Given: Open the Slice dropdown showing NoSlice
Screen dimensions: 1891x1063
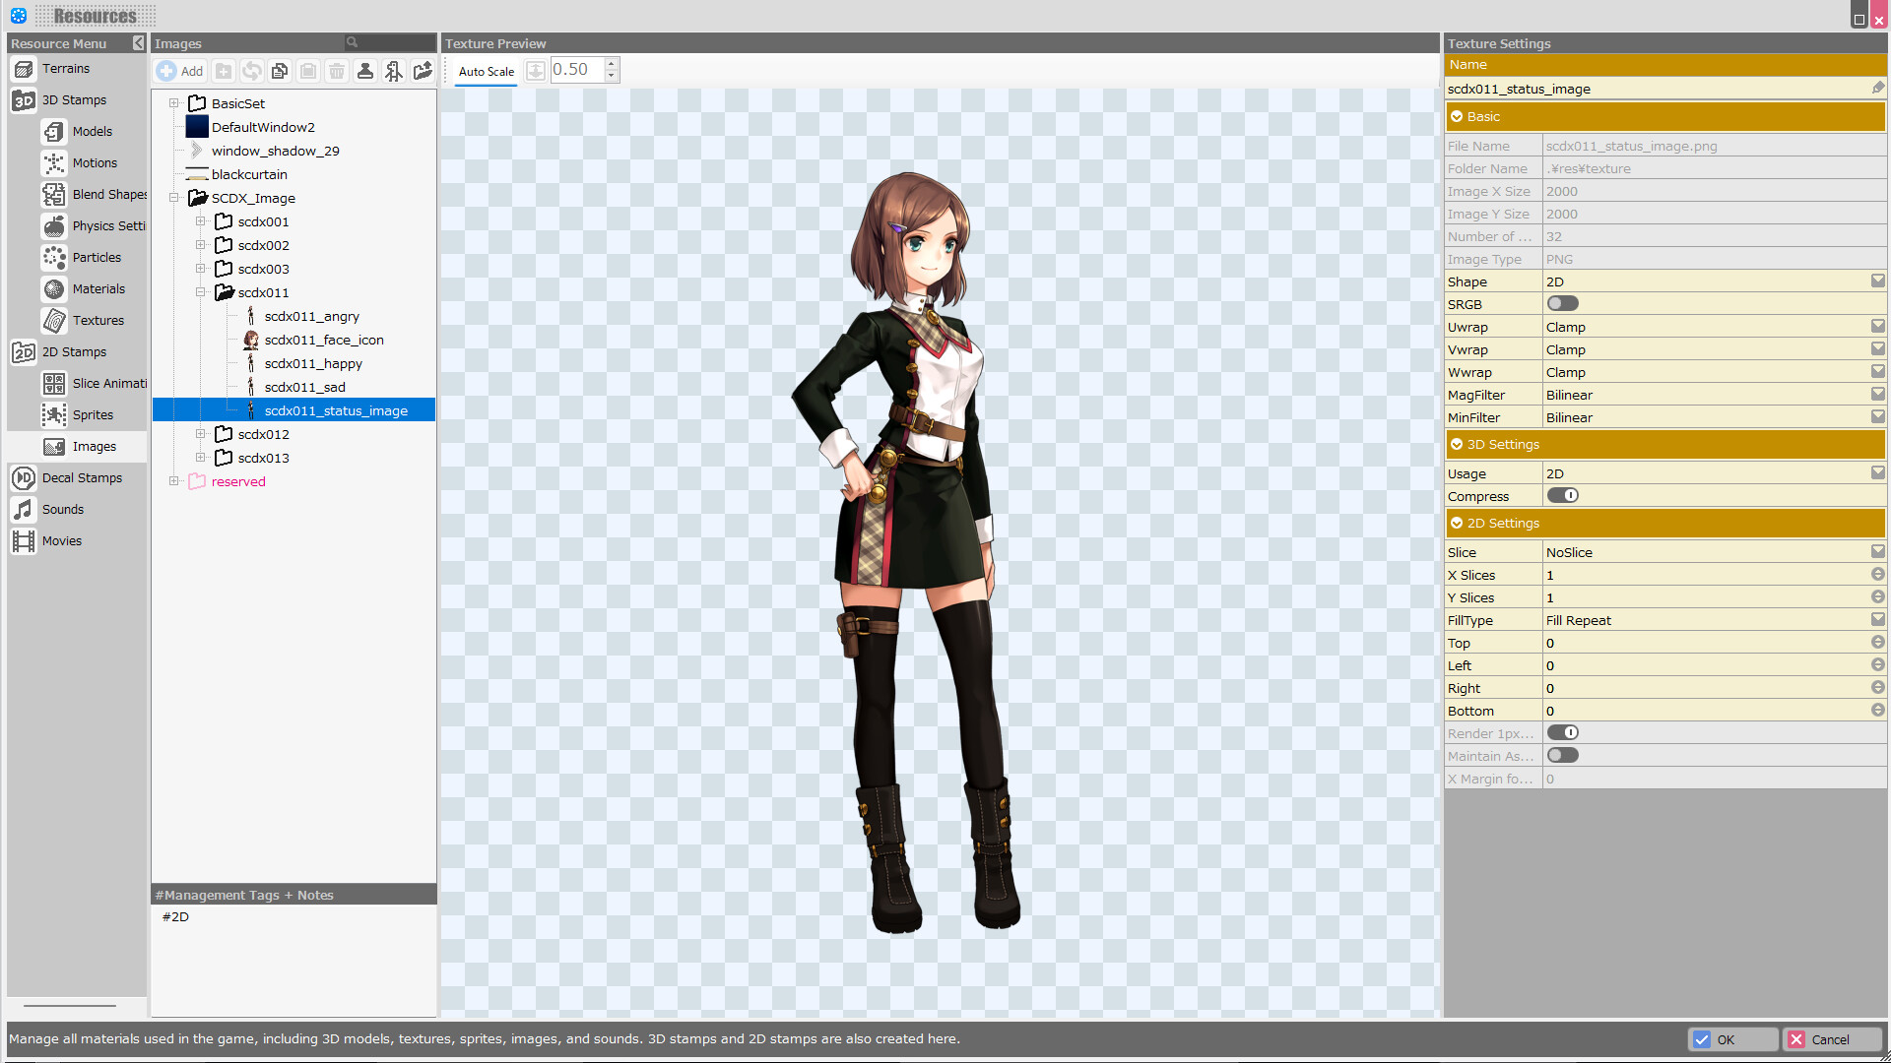Looking at the screenshot, I should point(1877,551).
